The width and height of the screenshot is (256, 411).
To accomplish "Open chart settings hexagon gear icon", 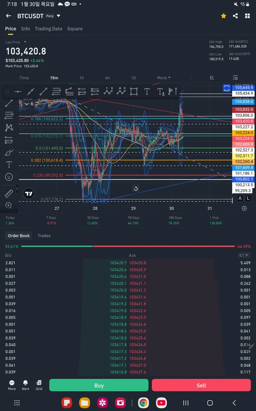I will (x=244, y=209).
